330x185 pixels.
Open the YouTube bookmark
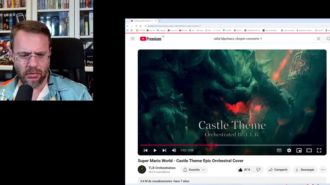click(x=183, y=30)
